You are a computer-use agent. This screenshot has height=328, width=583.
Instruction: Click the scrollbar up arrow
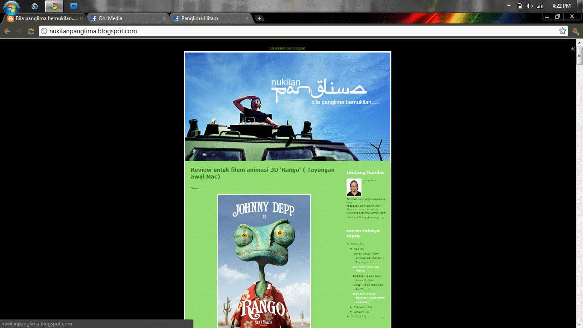[580, 42]
